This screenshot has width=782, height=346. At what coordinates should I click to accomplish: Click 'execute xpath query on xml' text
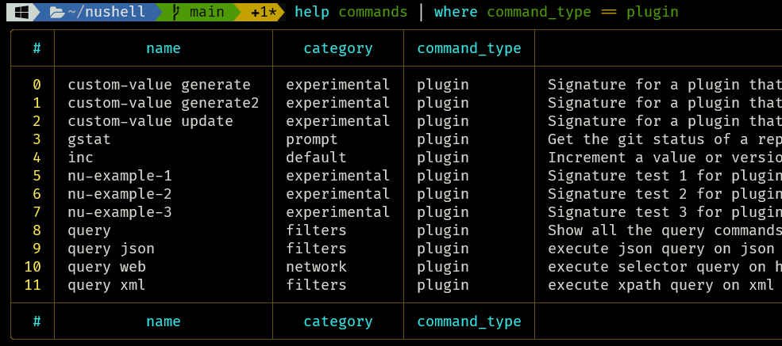(659, 285)
